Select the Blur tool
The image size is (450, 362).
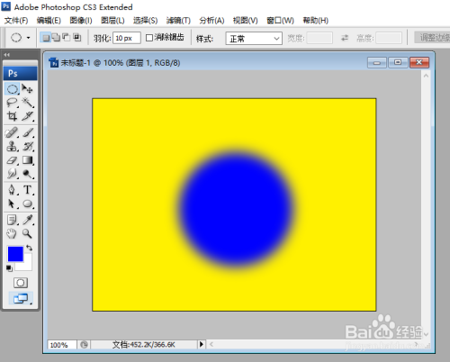click(x=13, y=174)
